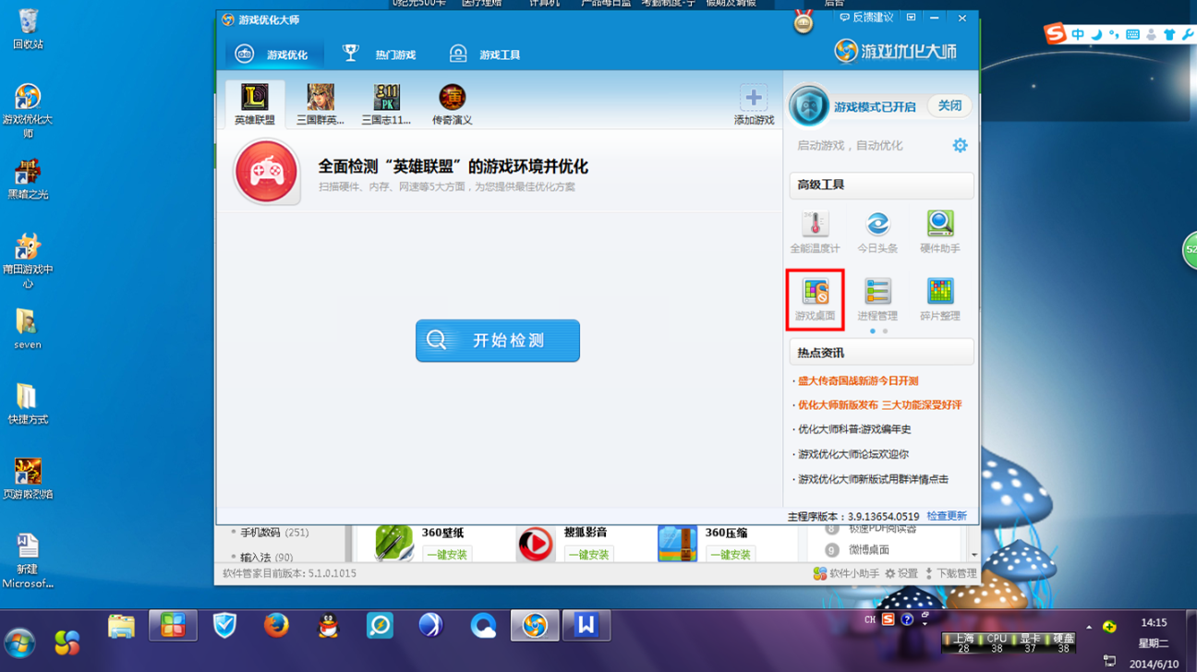Screen dimensions: 1197x672
Task: Click the Sogou IME user account icon
Action: tap(1151, 35)
